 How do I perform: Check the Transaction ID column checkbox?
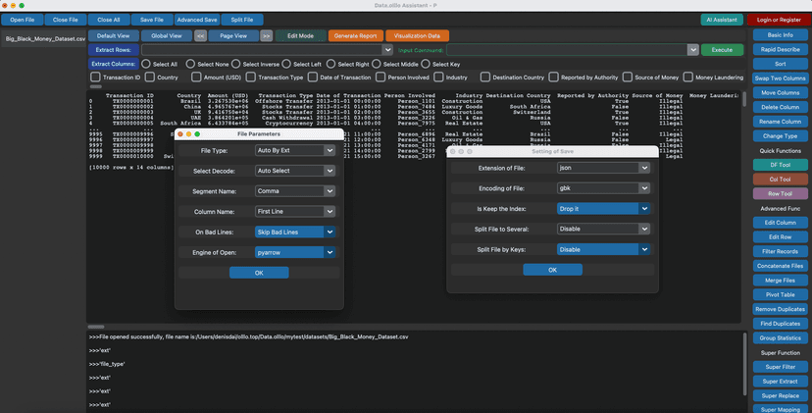coord(95,77)
